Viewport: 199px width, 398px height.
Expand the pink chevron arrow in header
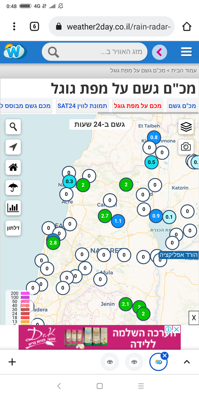point(159,52)
